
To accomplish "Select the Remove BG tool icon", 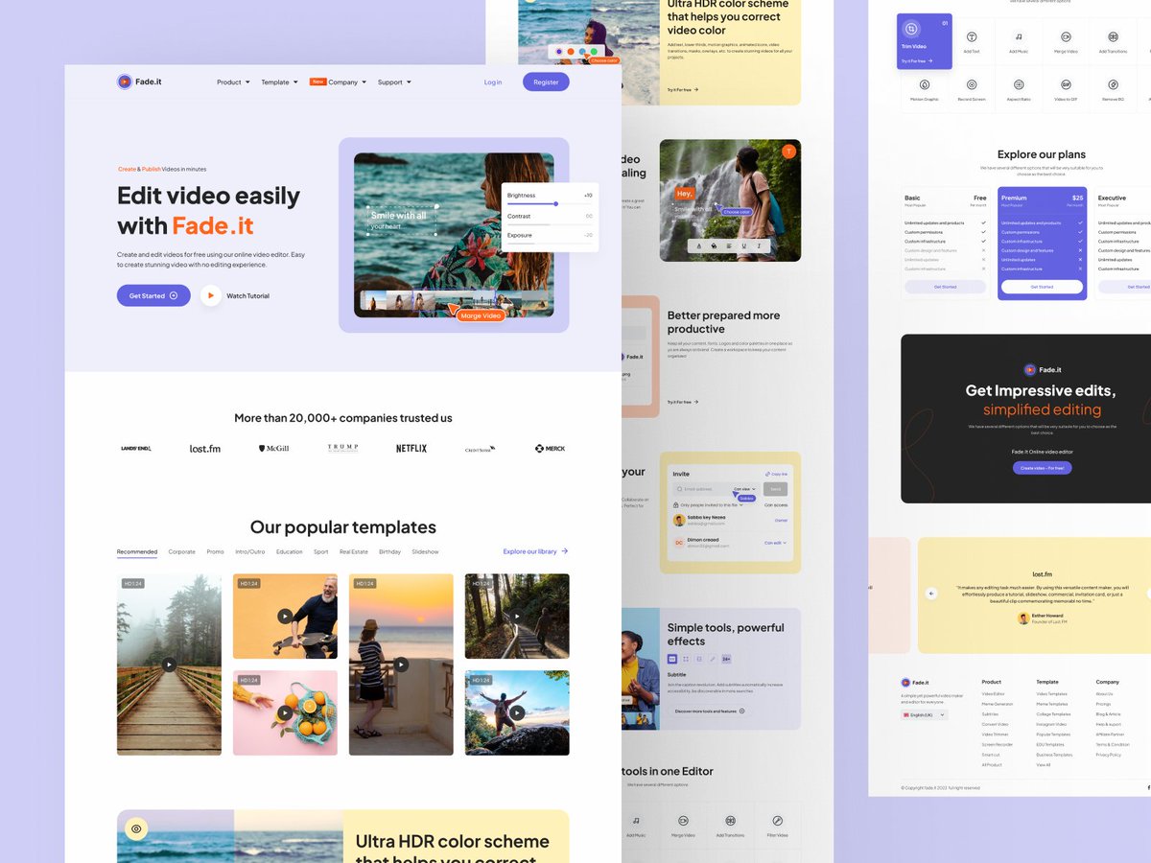I will (x=1113, y=84).
